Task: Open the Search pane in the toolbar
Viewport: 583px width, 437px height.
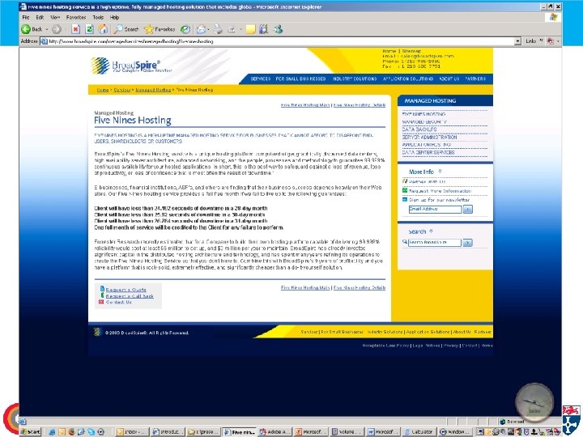Action: pos(126,29)
